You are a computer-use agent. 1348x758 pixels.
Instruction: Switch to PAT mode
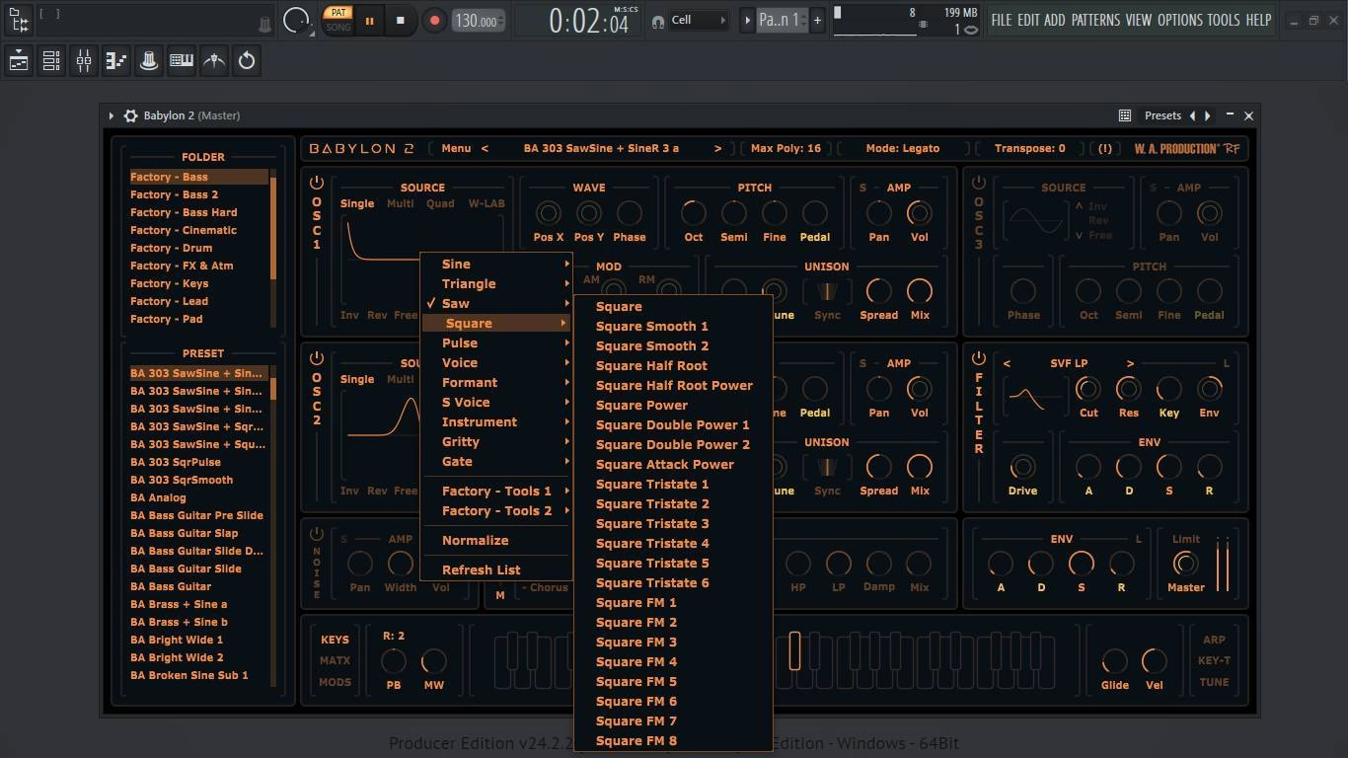click(x=338, y=12)
